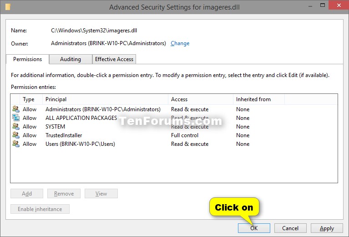Click the OK button

[x=254, y=228]
